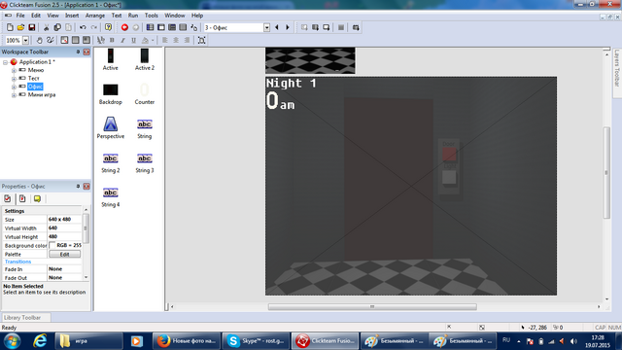Expand the Офис frame node
622x350 pixels.
(14, 87)
